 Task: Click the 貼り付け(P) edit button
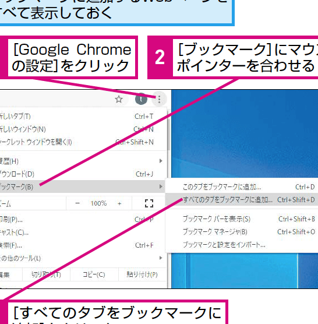pyautogui.click(x=142, y=274)
